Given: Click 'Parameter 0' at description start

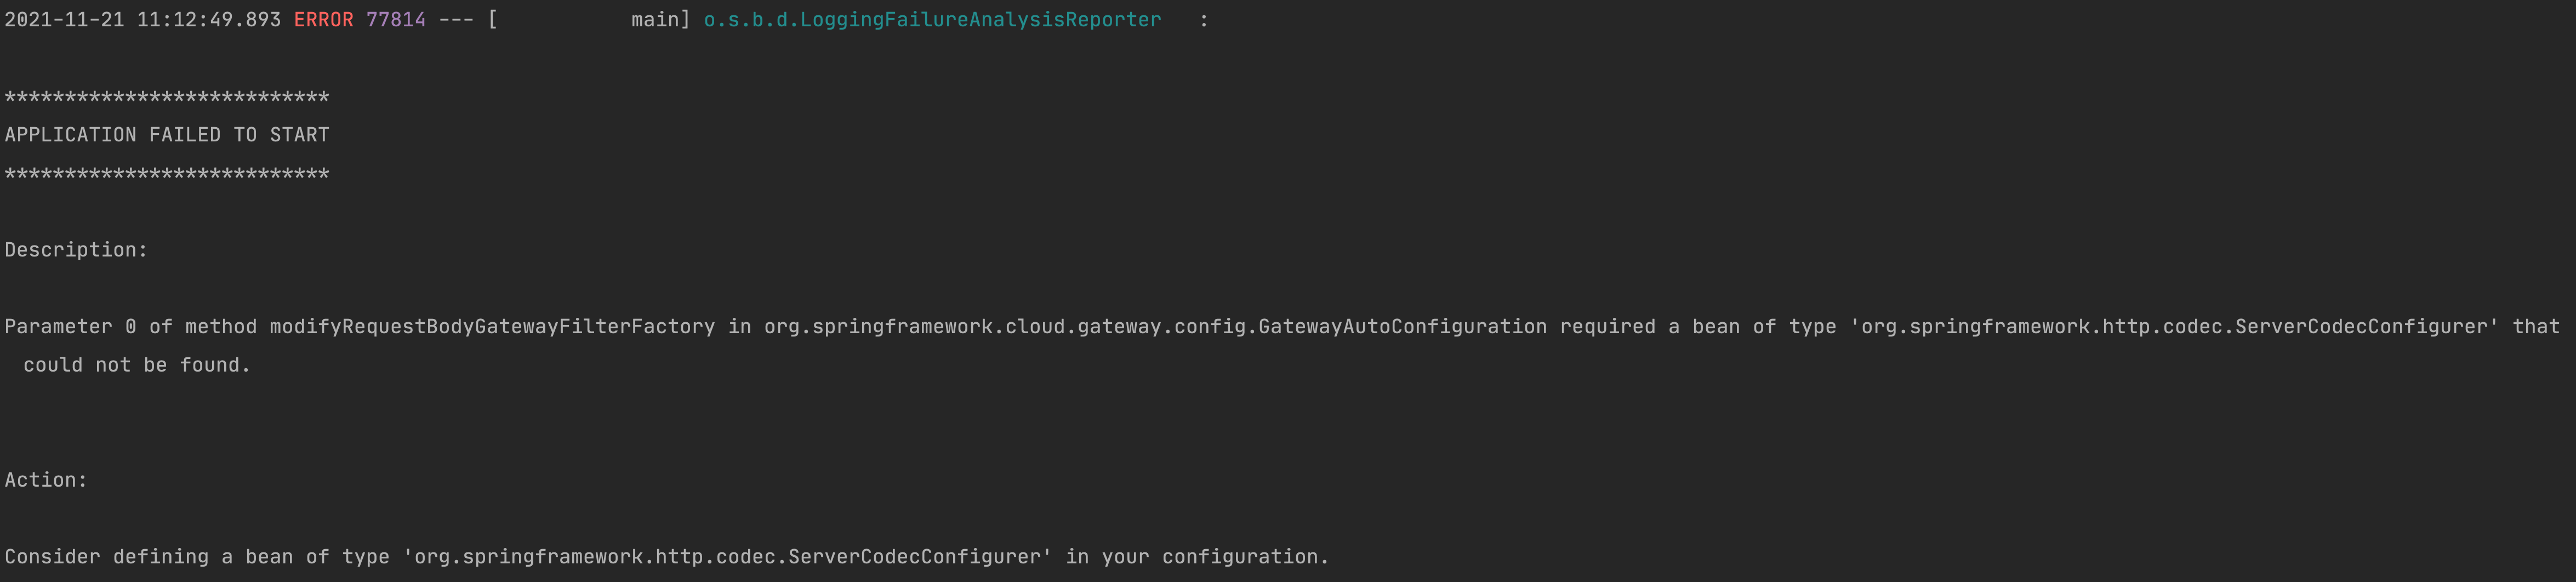Looking at the screenshot, I should pos(70,327).
